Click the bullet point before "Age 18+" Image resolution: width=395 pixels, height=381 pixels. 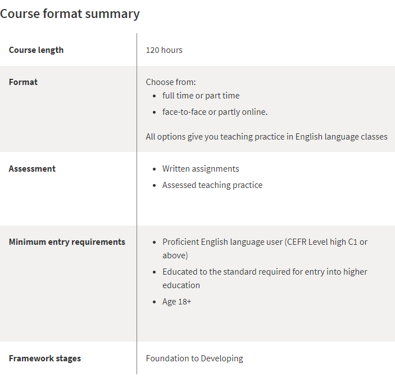pyautogui.click(x=155, y=302)
